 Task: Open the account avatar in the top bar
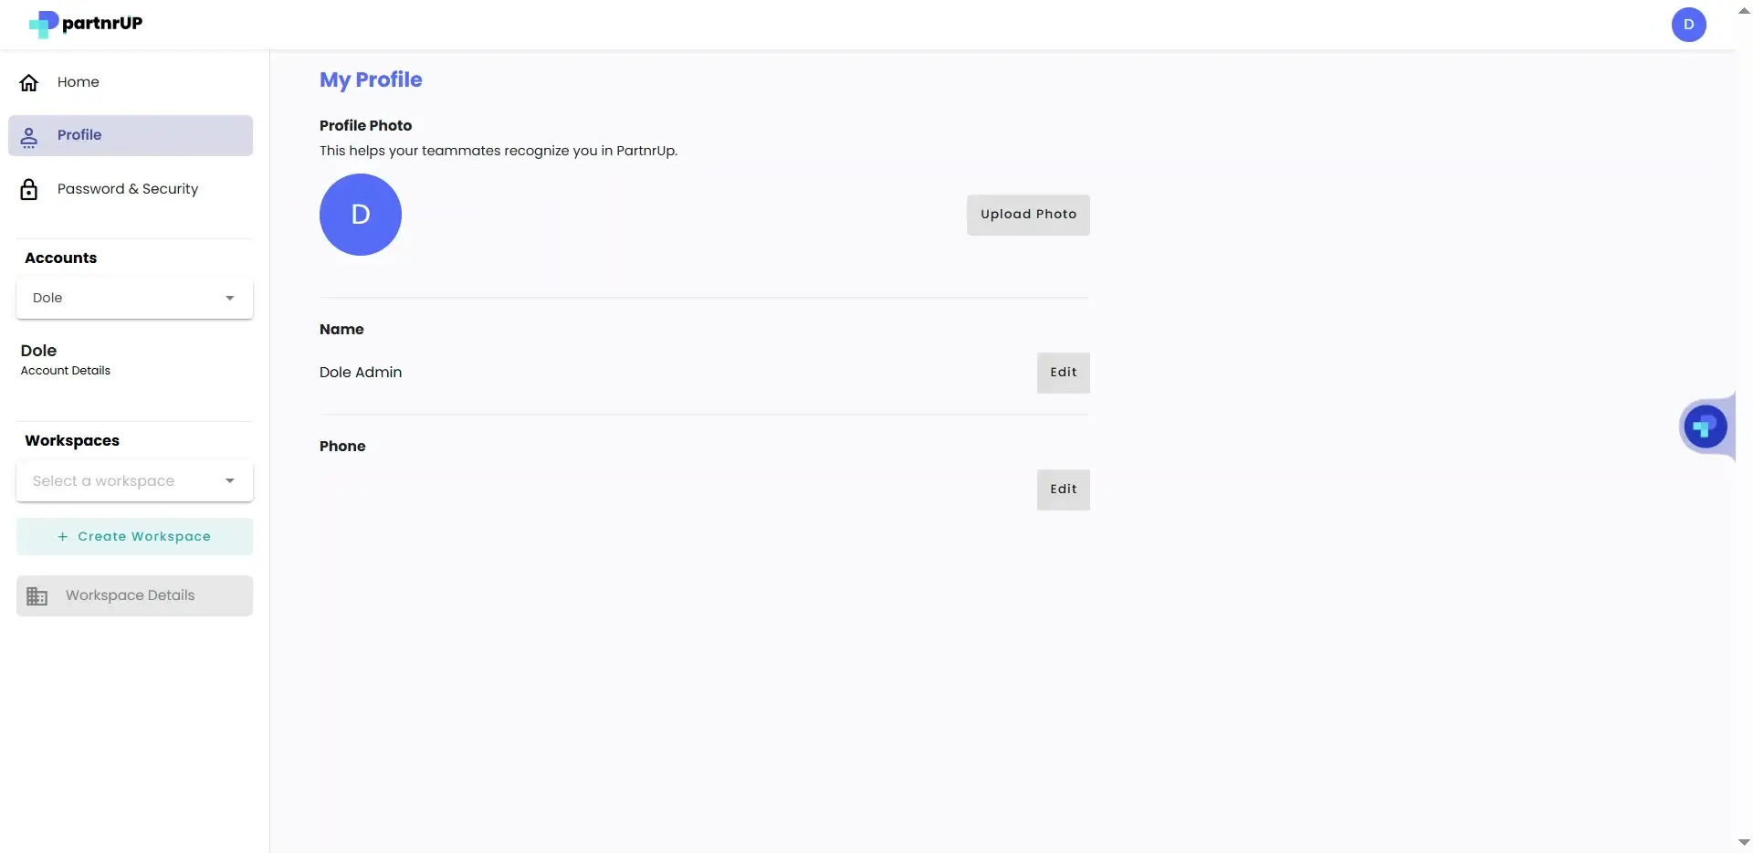[1689, 25]
